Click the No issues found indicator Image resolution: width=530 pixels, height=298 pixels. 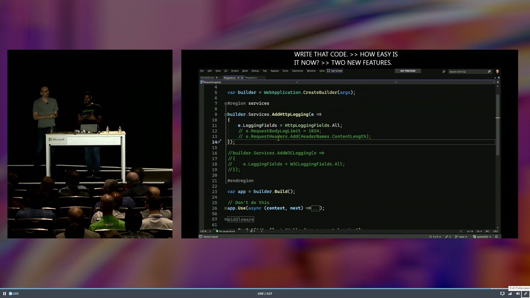[x=225, y=231]
